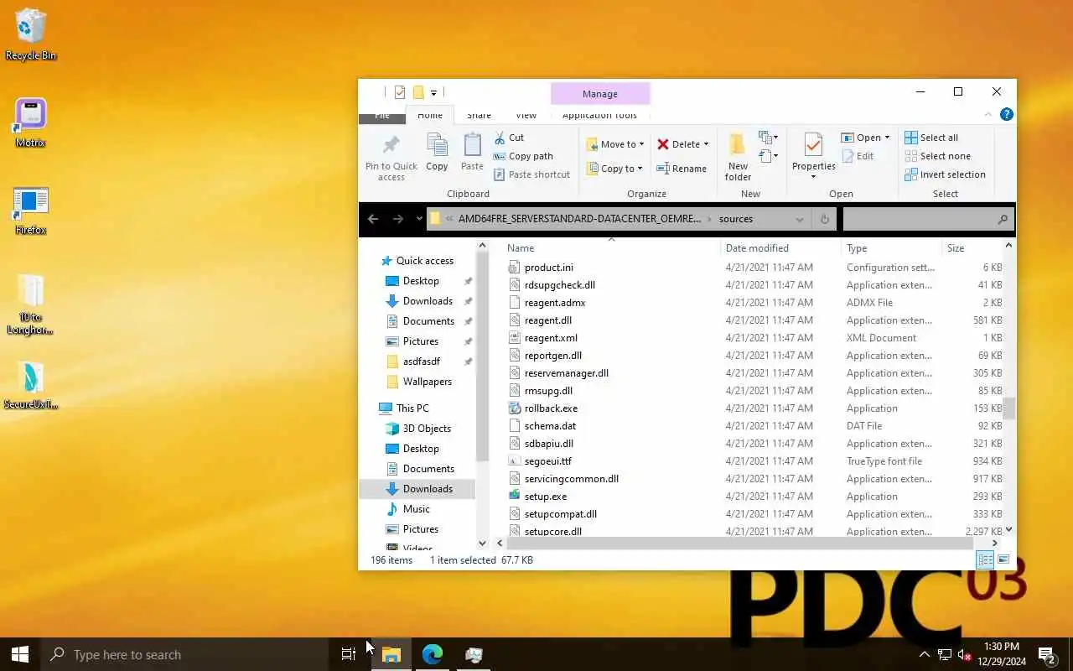Click the file list vertical scrollbar thumb
This screenshot has width=1073, height=671.
tap(1008, 408)
